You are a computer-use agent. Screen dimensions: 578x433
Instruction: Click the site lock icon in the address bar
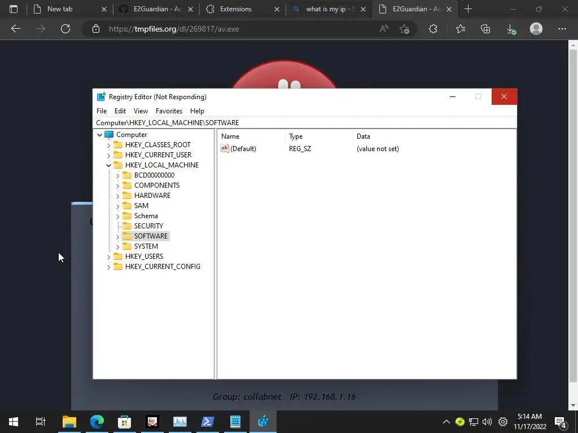96,29
